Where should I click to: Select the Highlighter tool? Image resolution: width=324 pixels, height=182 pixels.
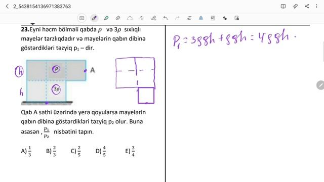pyautogui.click(x=106, y=18)
